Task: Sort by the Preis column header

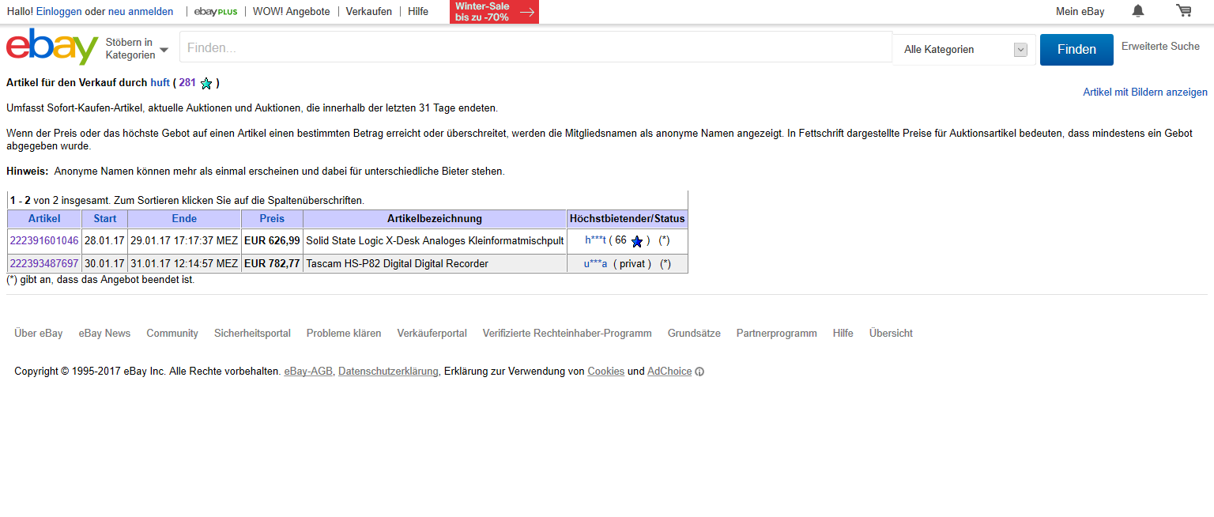Action: pyautogui.click(x=272, y=219)
